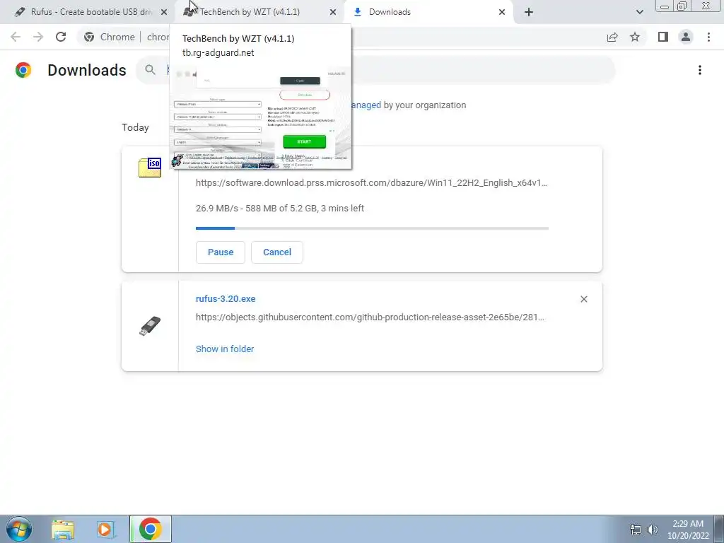Click in the search downloads field
The height and width of the screenshot is (543, 724).
coord(375,70)
